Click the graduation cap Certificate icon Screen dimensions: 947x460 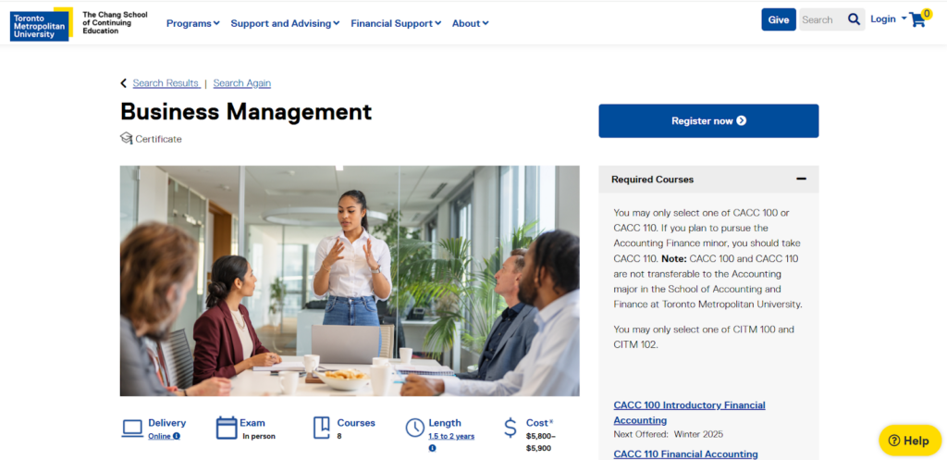click(x=126, y=139)
